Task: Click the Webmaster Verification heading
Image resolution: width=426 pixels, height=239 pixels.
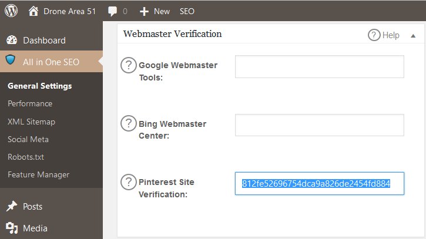Action: click(x=173, y=34)
